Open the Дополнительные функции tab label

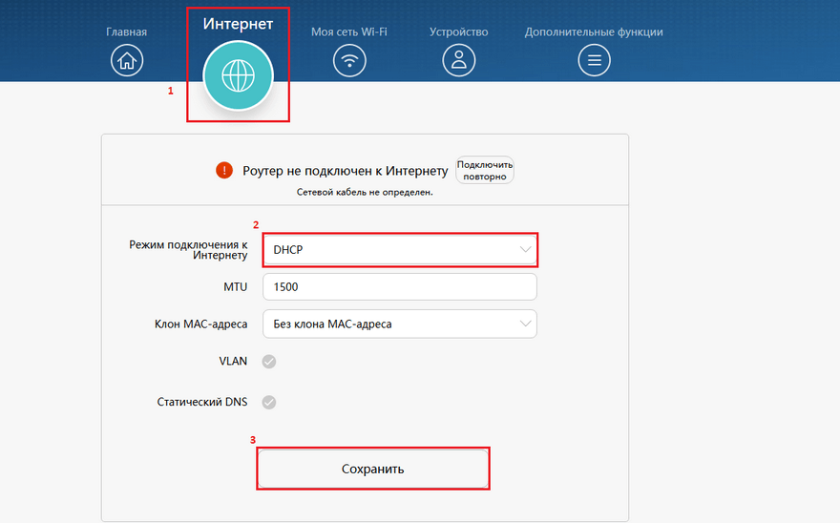[x=594, y=31]
